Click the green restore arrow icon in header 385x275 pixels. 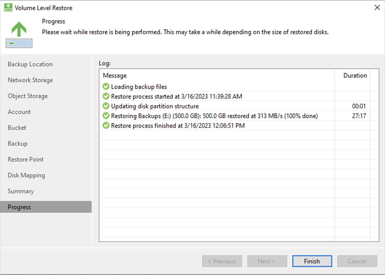tap(19, 35)
